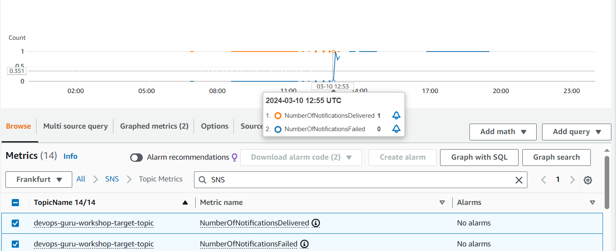Open the Frankfurt region dropdown
The height and width of the screenshot is (251, 616).
[x=39, y=179]
